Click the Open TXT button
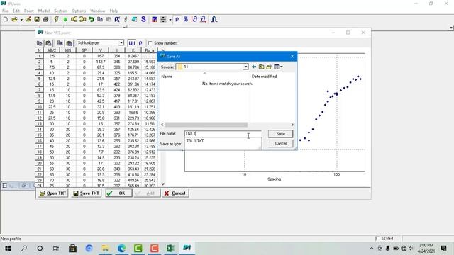The width and height of the screenshot is (454, 255). click(53, 193)
